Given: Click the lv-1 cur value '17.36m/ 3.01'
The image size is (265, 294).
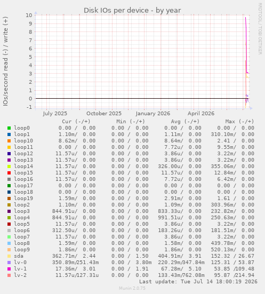Looking at the screenshot, I should point(75,269).
